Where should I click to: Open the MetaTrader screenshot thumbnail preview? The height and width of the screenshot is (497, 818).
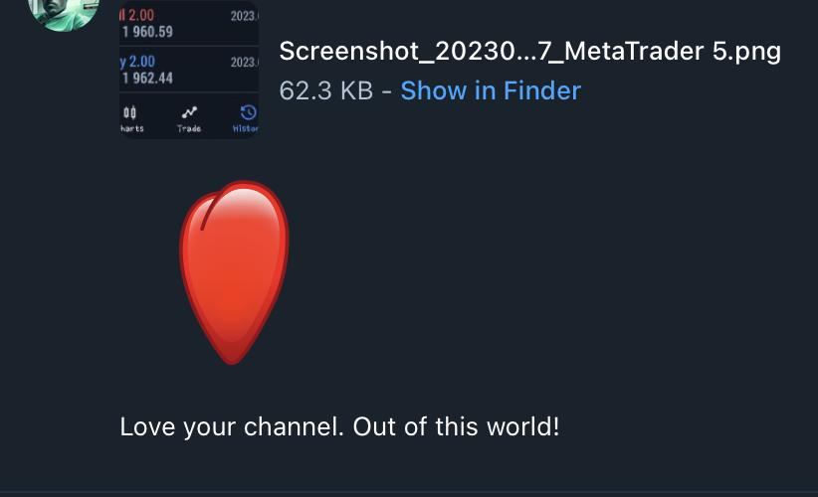[189, 70]
